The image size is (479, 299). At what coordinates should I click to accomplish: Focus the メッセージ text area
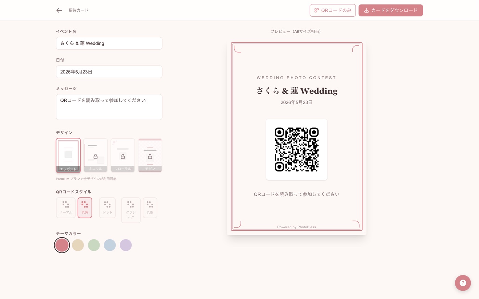point(109,107)
